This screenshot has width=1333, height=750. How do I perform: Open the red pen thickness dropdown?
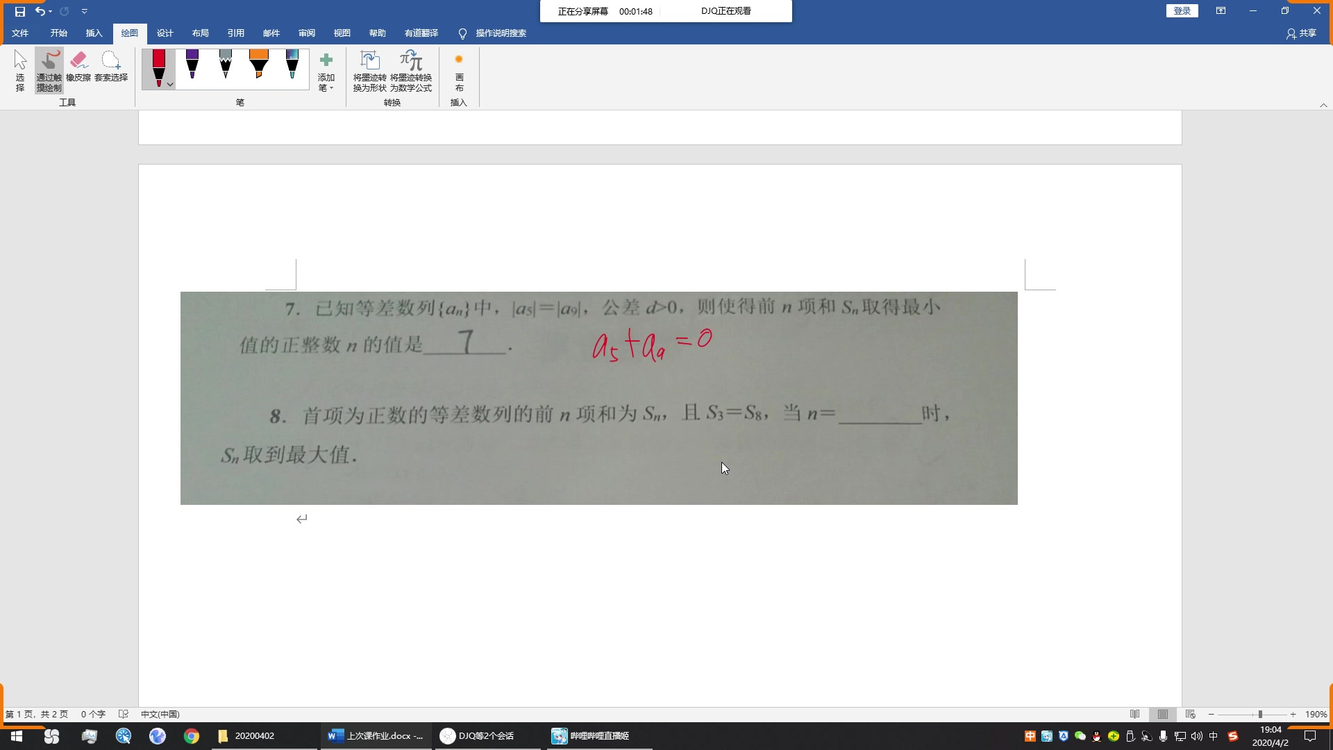(x=169, y=83)
